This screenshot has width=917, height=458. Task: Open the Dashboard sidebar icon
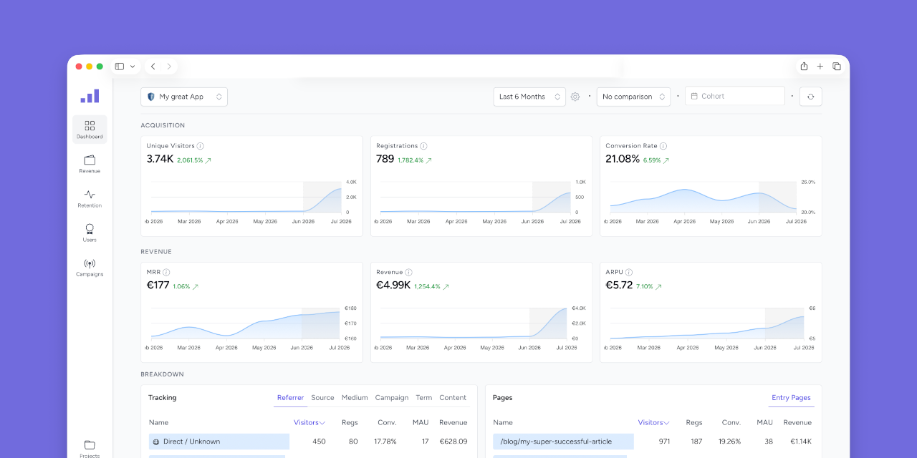[x=90, y=130]
